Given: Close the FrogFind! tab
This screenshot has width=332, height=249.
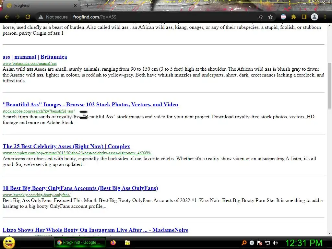Looking at the screenshot, I should [x=75, y=6].
